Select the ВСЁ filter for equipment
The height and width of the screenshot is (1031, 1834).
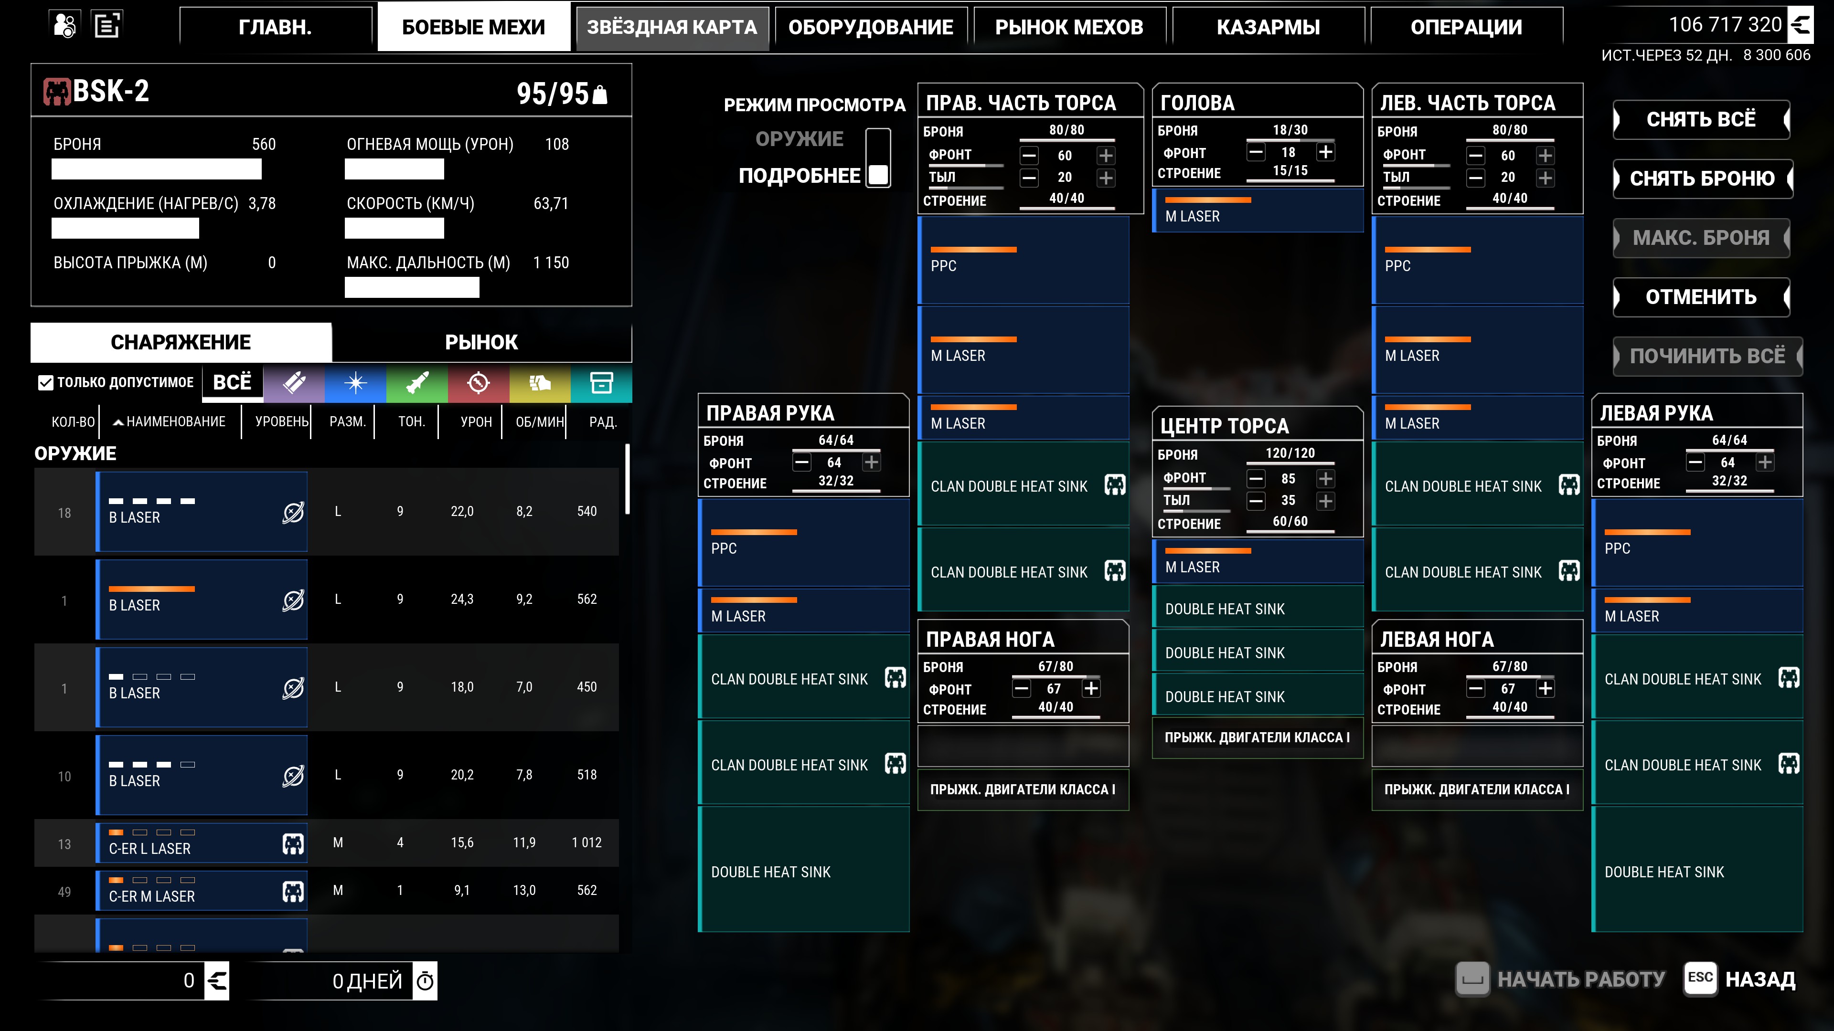pyautogui.click(x=232, y=383)
